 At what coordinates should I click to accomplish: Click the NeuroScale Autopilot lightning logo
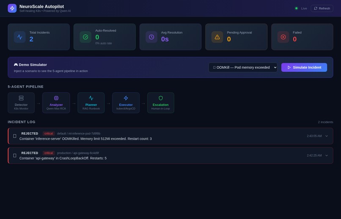[12, 8]
